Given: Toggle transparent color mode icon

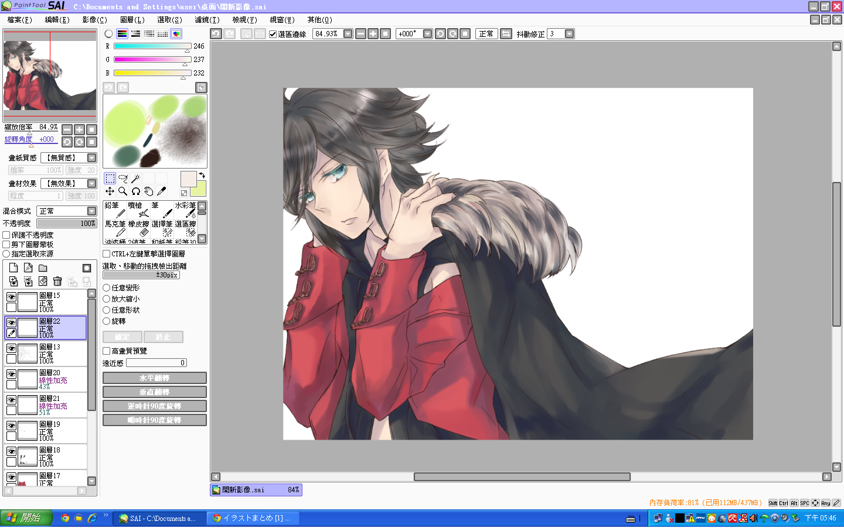Looking at the screenshot, I should pyautogui.click(x=184, y=193).
